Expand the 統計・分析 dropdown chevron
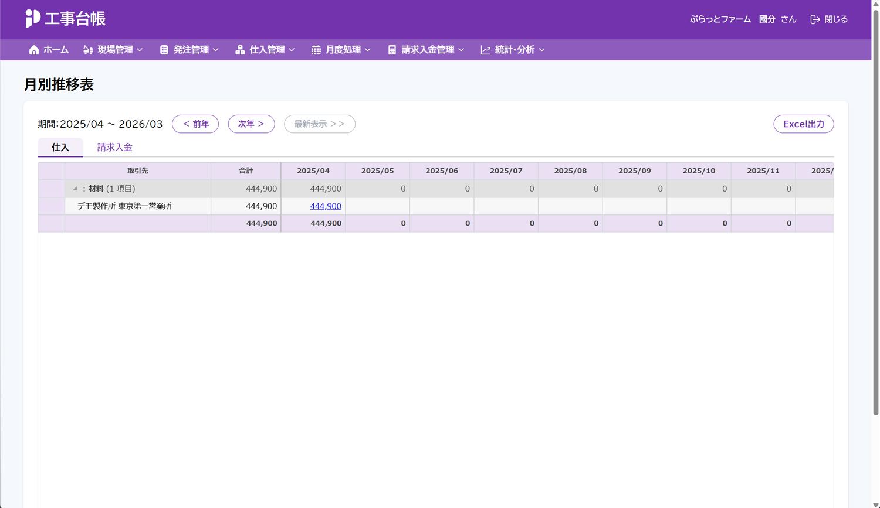The image size is (880, 508). pos(541,50)
